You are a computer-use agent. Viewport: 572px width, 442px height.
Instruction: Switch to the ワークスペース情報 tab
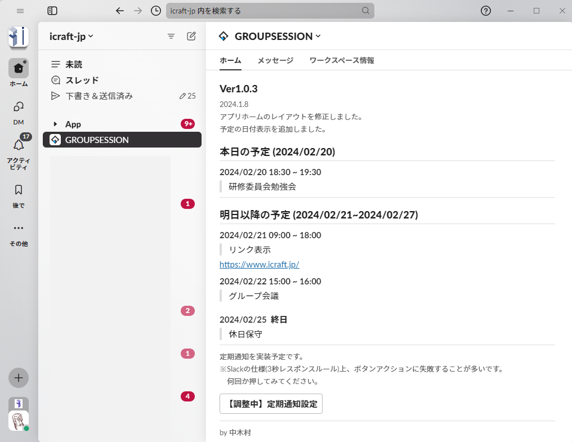[x=342, y=60]
